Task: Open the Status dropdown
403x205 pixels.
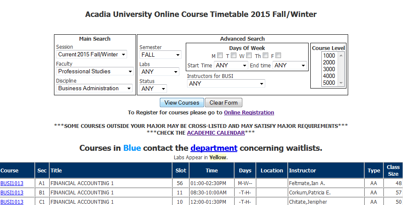Action: (153, 89)
